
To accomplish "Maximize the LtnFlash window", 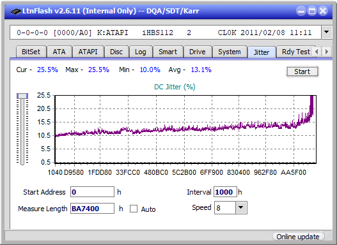I will pos(312,11).
